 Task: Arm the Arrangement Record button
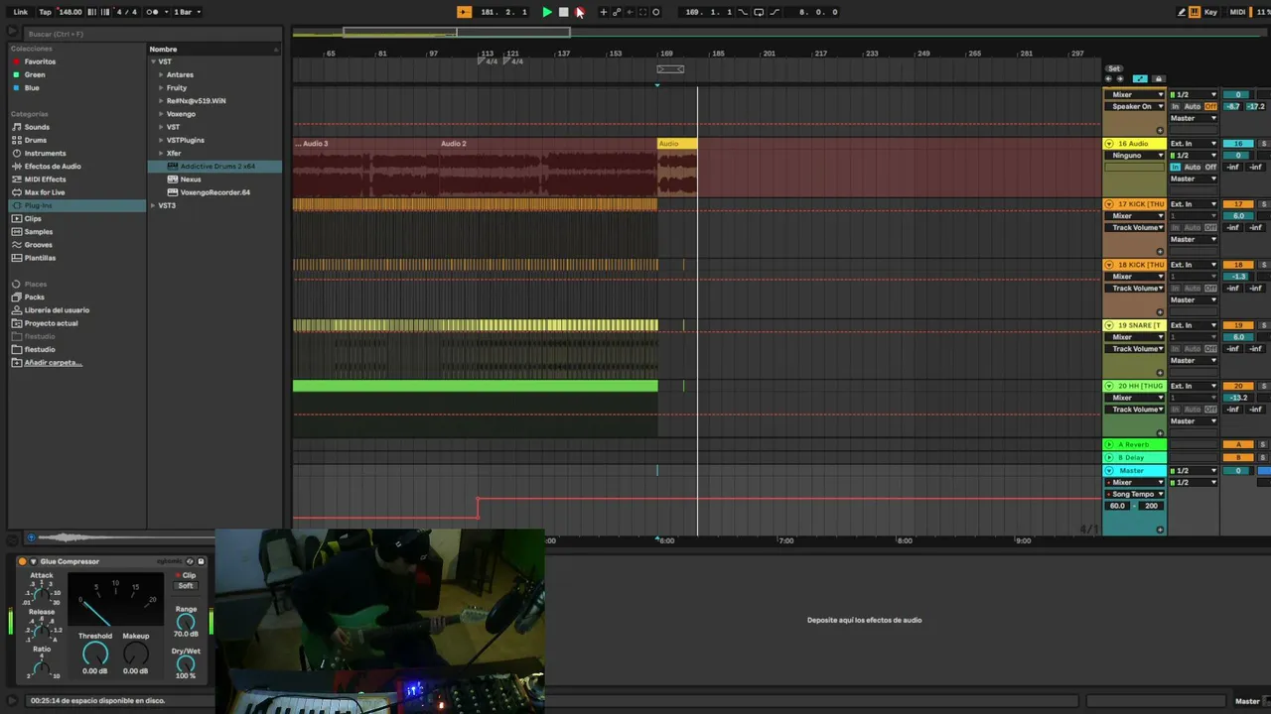pyautogui.click(x=580, y=12)
